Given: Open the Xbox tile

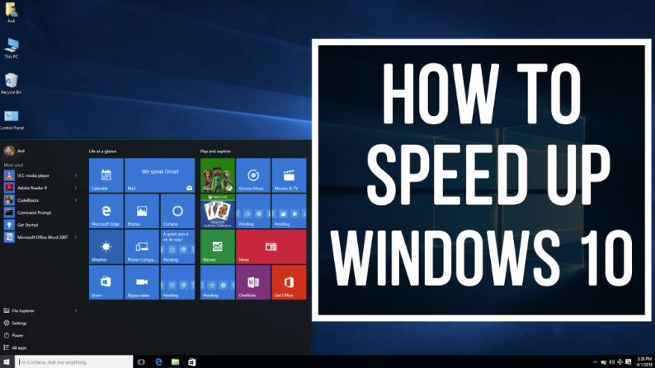Looking at the screenshot, I should pos(218,175).
